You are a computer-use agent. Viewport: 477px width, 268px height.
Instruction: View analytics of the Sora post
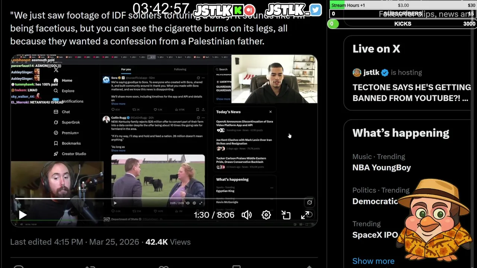pos(177,109)
